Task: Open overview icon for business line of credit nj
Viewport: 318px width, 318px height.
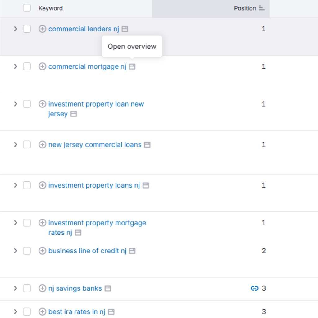Action: 132,251
